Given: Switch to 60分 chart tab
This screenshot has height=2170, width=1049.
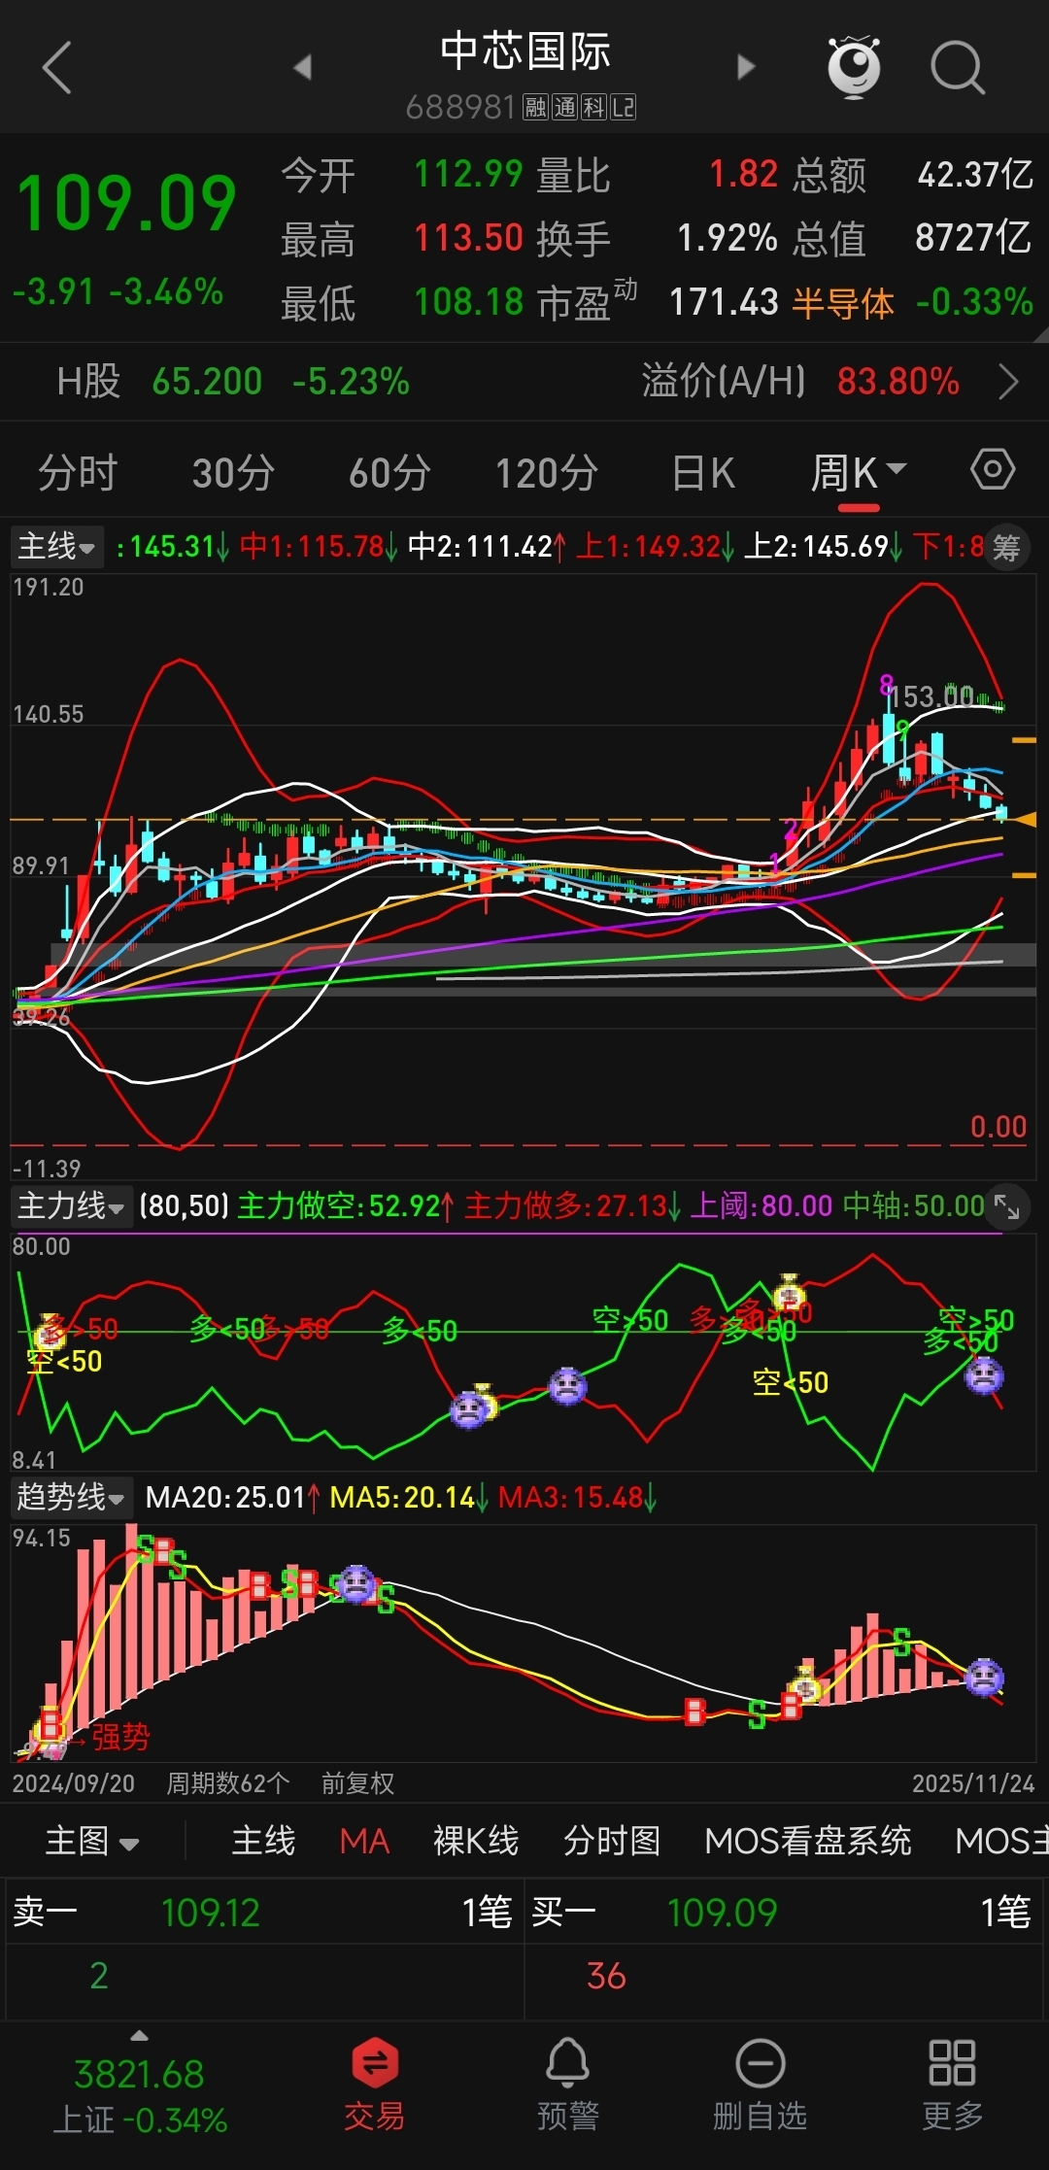Looking at the screenshot, I should coord(389,474).
